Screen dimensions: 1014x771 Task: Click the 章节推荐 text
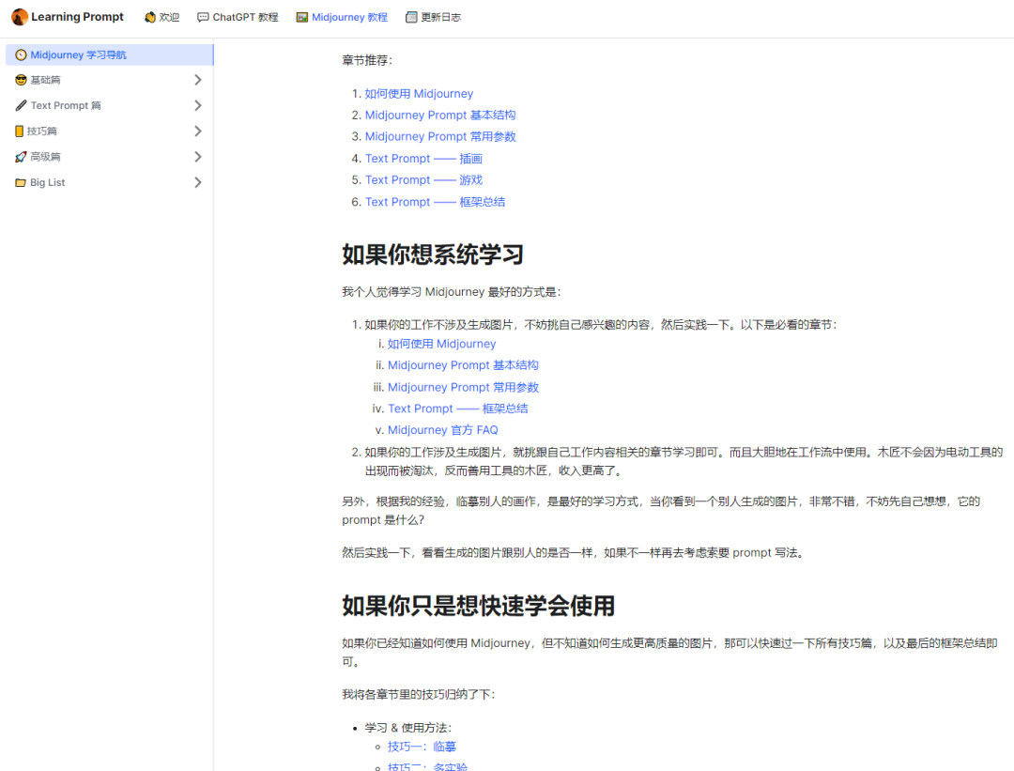click(367, 61)
